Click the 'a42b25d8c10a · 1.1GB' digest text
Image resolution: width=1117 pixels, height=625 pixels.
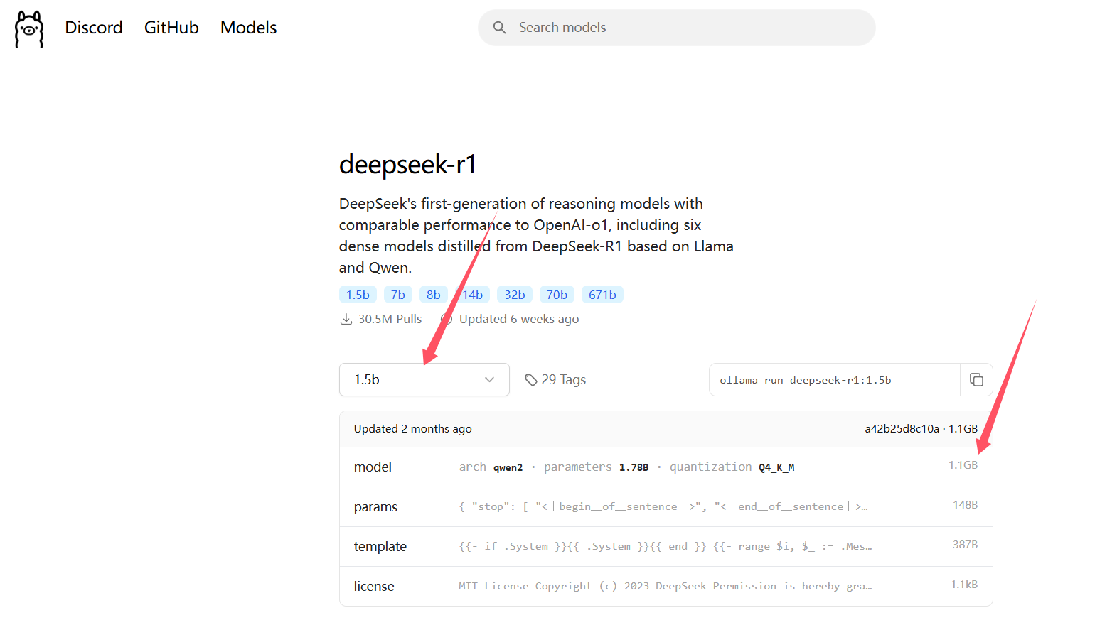pyautogui.click(x=921, y=429)
